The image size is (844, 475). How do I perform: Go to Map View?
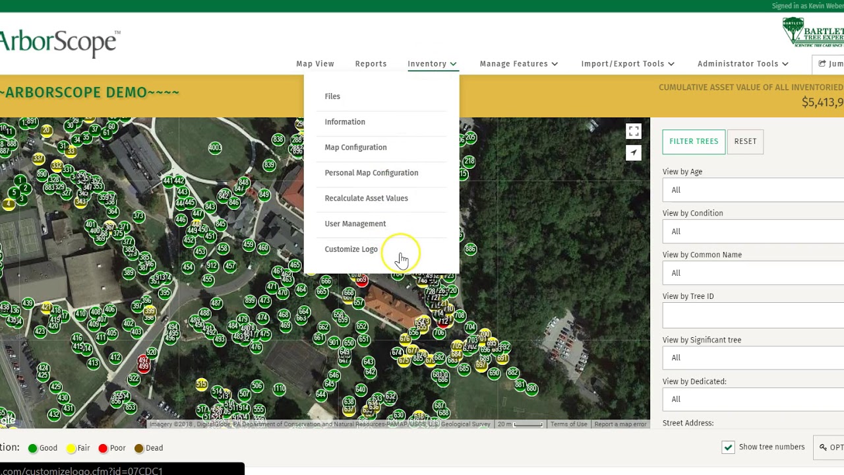315,64
